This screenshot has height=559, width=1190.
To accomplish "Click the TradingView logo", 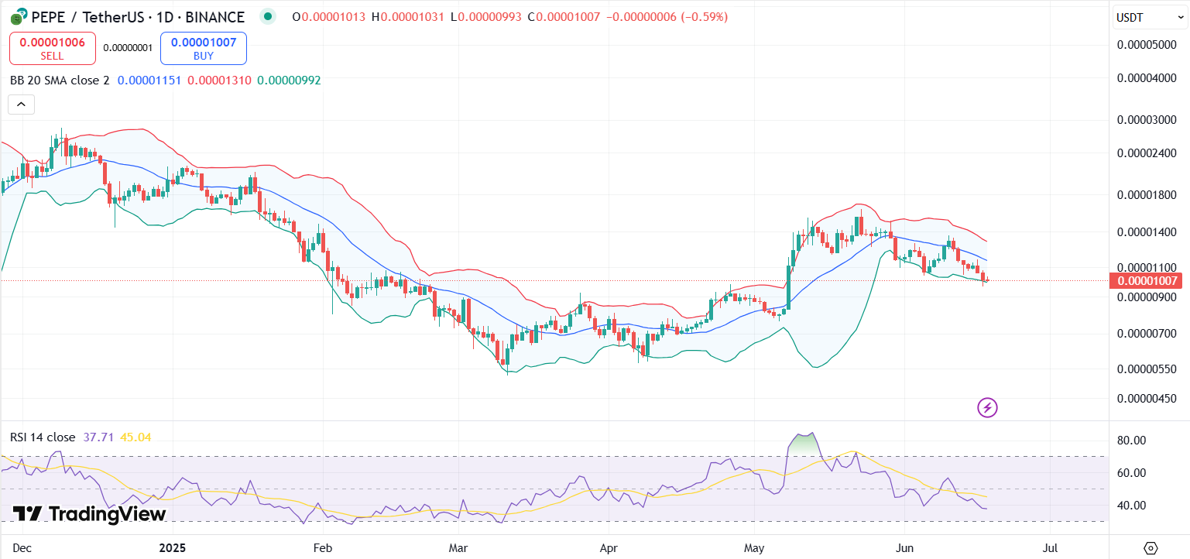I will 89,513.
